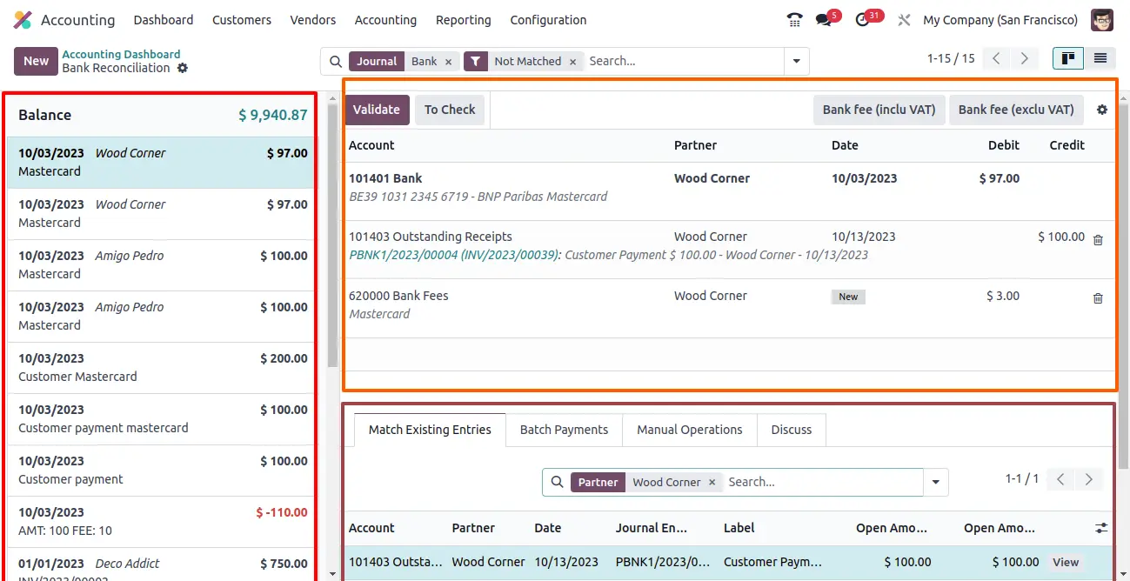Click the Validate button
The height and width of the screenshot is (581, 1130).
tap(376, 110)
